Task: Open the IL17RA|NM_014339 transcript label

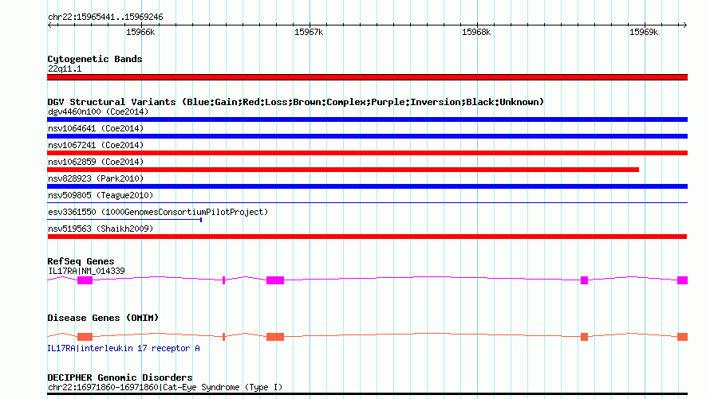Action: pyautogui.click(x=86, y=271)
